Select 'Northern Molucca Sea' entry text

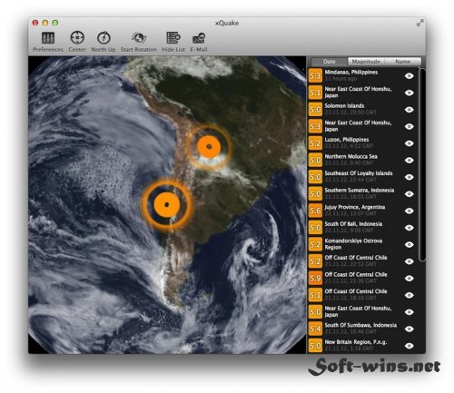(x=351, y=156)
